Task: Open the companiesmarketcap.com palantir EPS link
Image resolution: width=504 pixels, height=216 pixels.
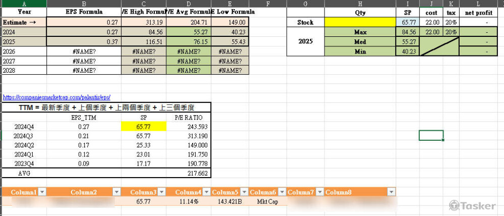Action: coord(56,97)
